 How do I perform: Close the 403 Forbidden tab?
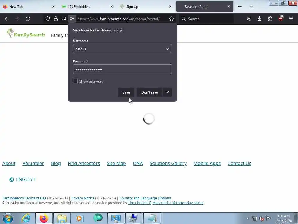(112, 7)
